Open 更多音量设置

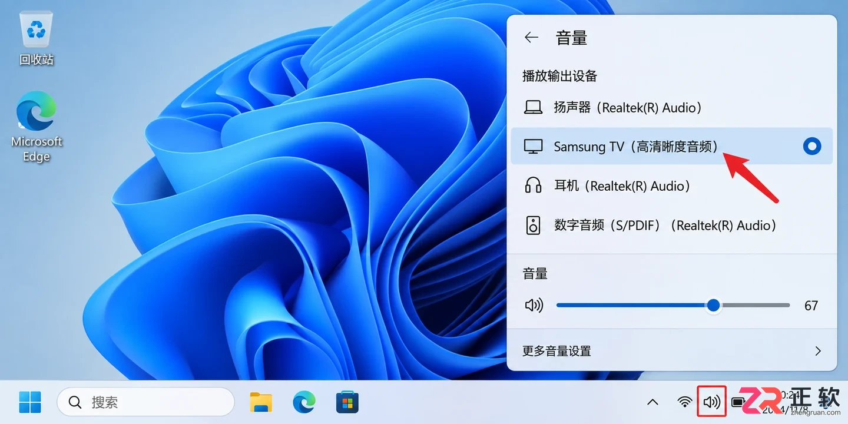click(x=672, y=351)
